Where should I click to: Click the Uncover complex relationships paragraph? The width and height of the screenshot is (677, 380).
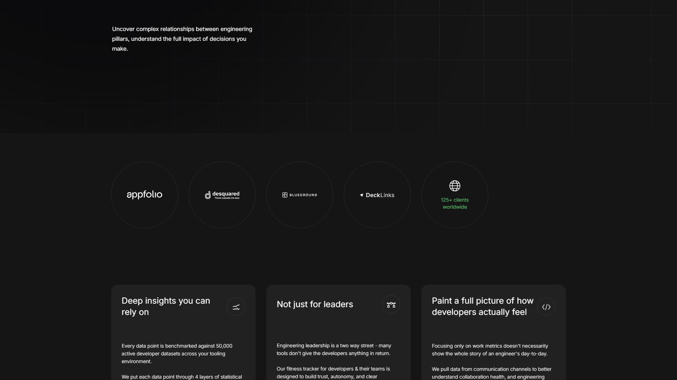[x=182, y=39]
